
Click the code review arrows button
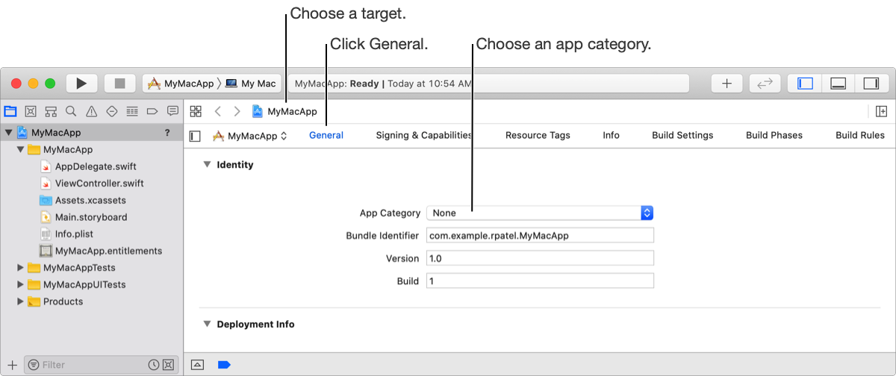click(765, 84)
